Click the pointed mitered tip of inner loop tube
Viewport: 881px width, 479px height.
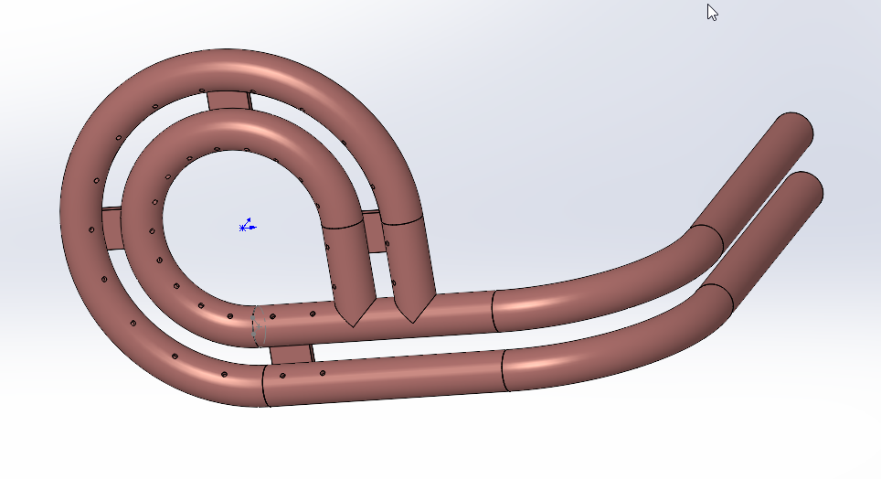tap(354, 312)
